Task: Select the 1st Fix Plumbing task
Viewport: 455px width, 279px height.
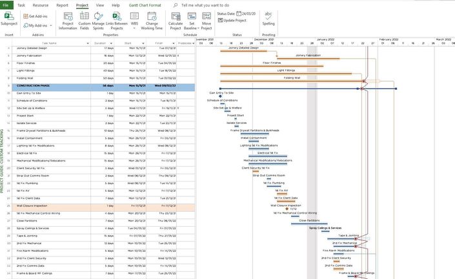Action: click(x=27, y=183)
